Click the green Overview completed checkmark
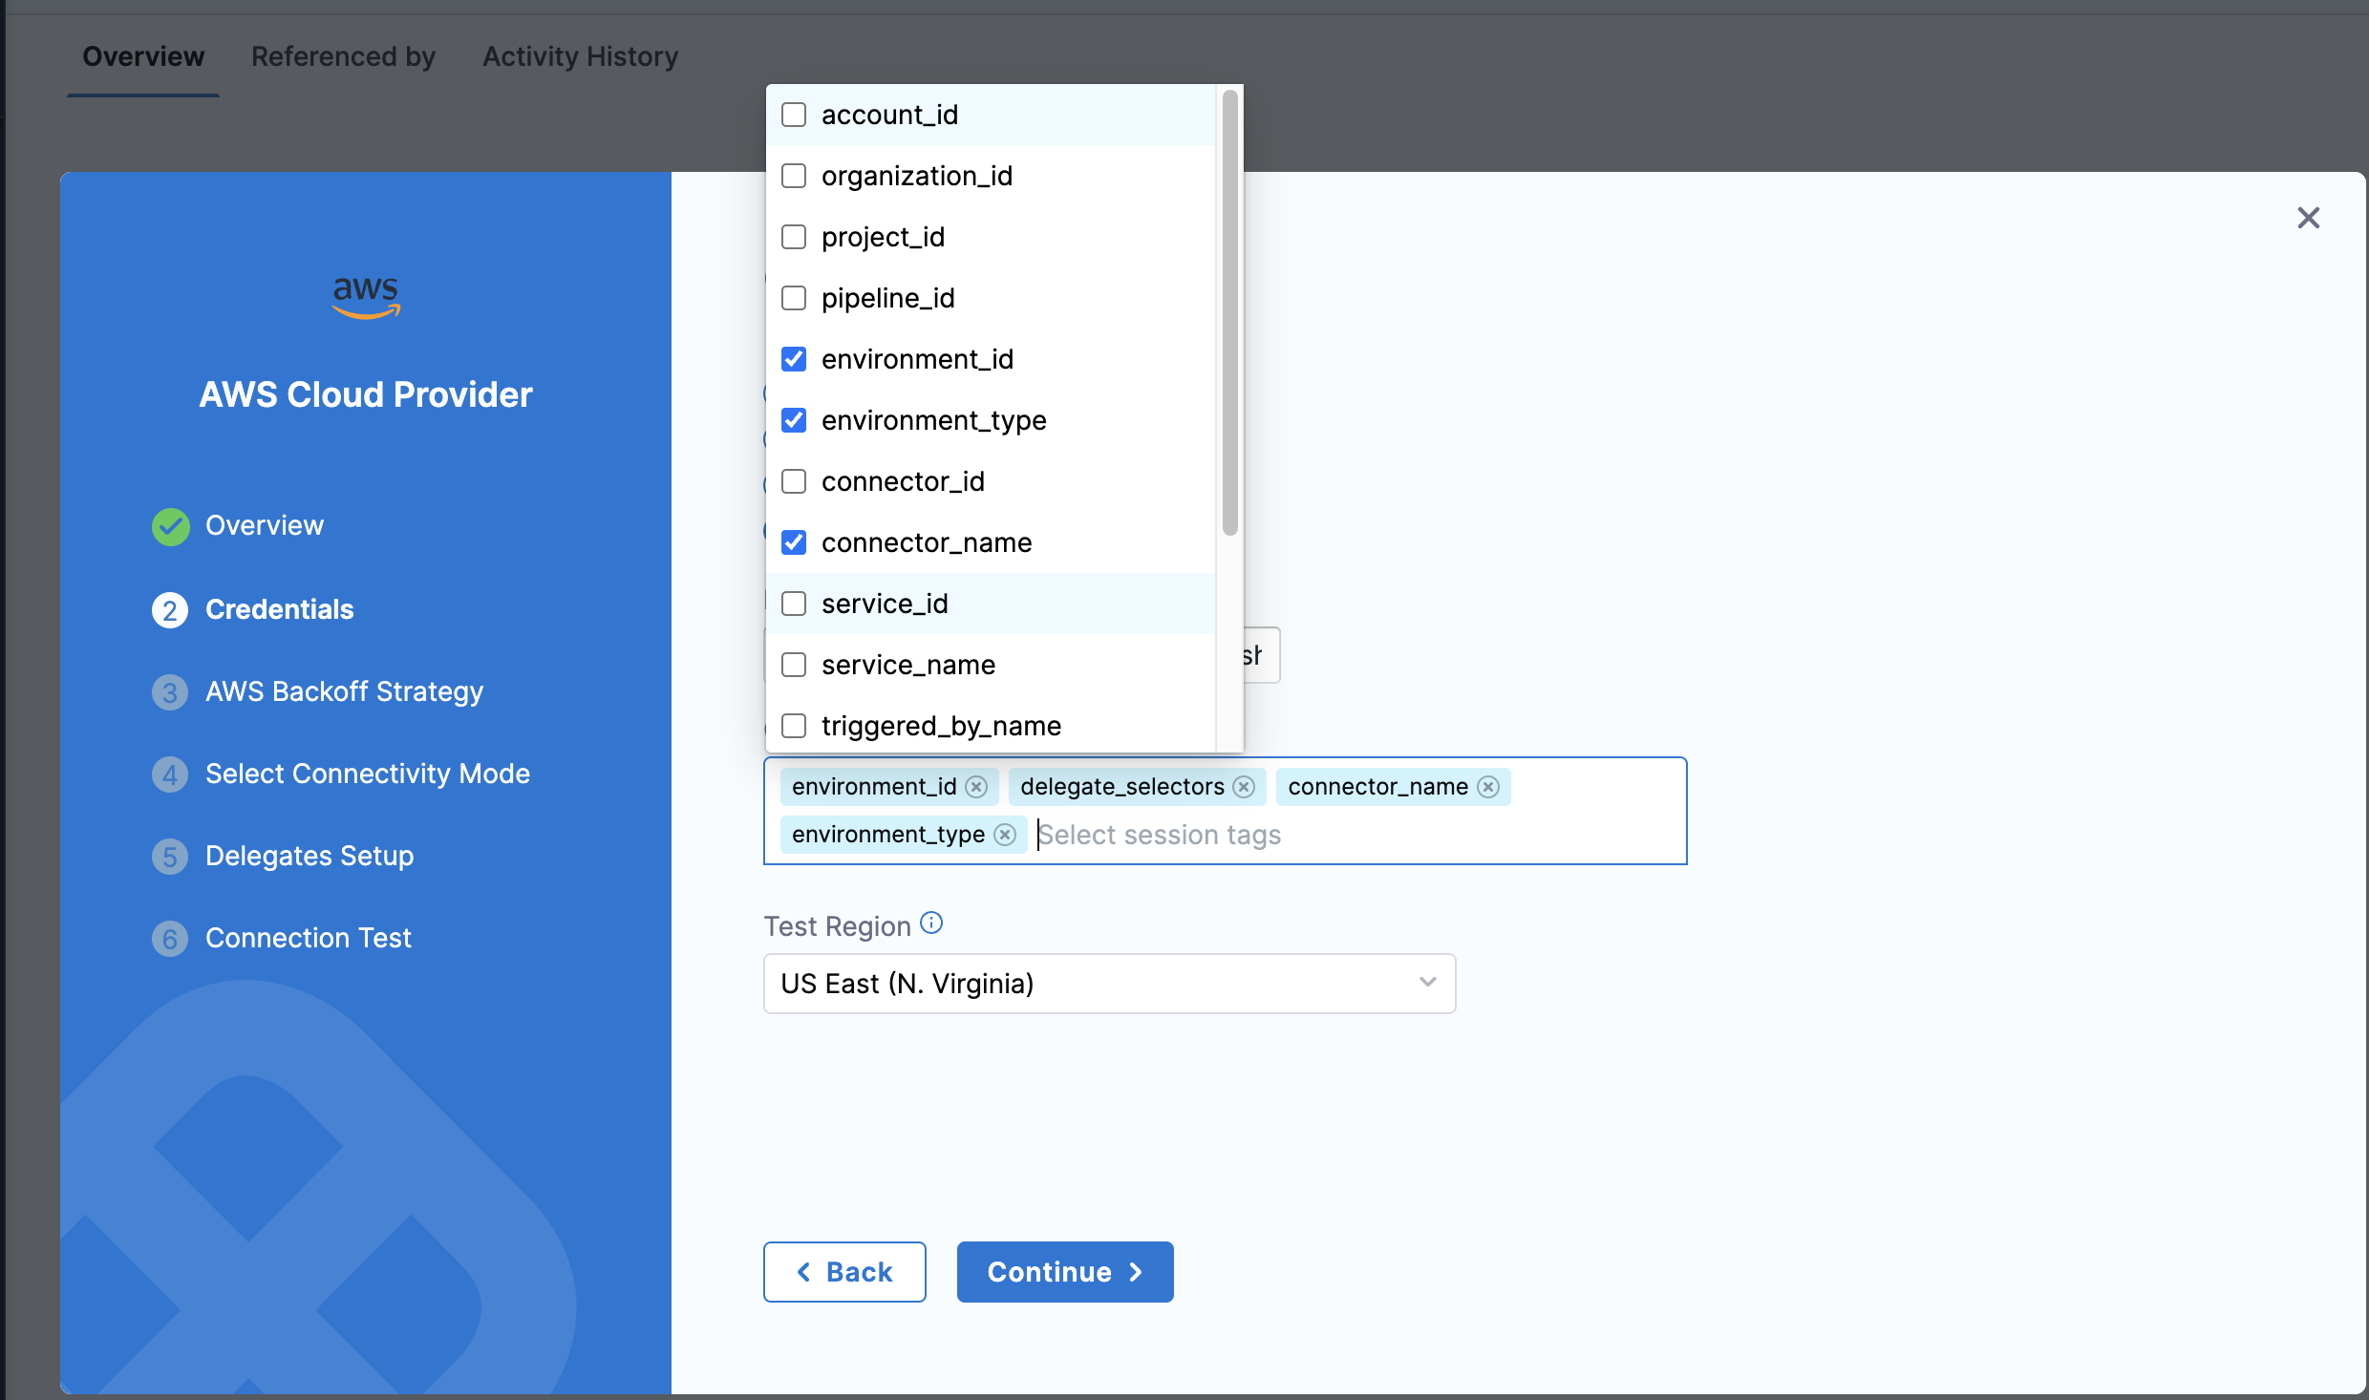Viewport: 2369px width, 1400px height. point(170,526)
